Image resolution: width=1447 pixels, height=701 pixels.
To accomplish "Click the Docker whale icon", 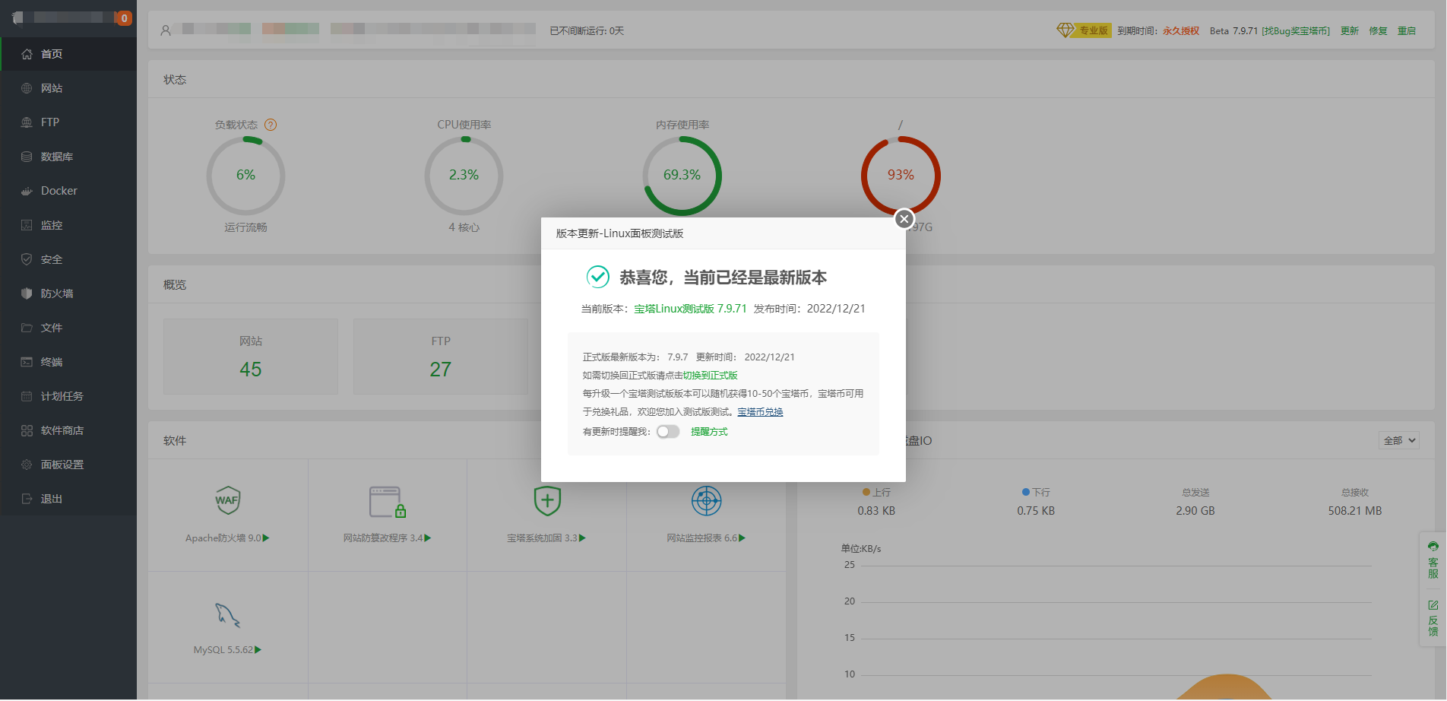I will click(x=27, y=191).
